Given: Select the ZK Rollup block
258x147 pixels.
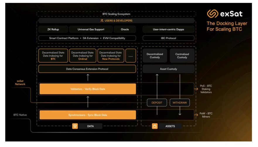Looking at the screenshot, I should coord(53,29).
